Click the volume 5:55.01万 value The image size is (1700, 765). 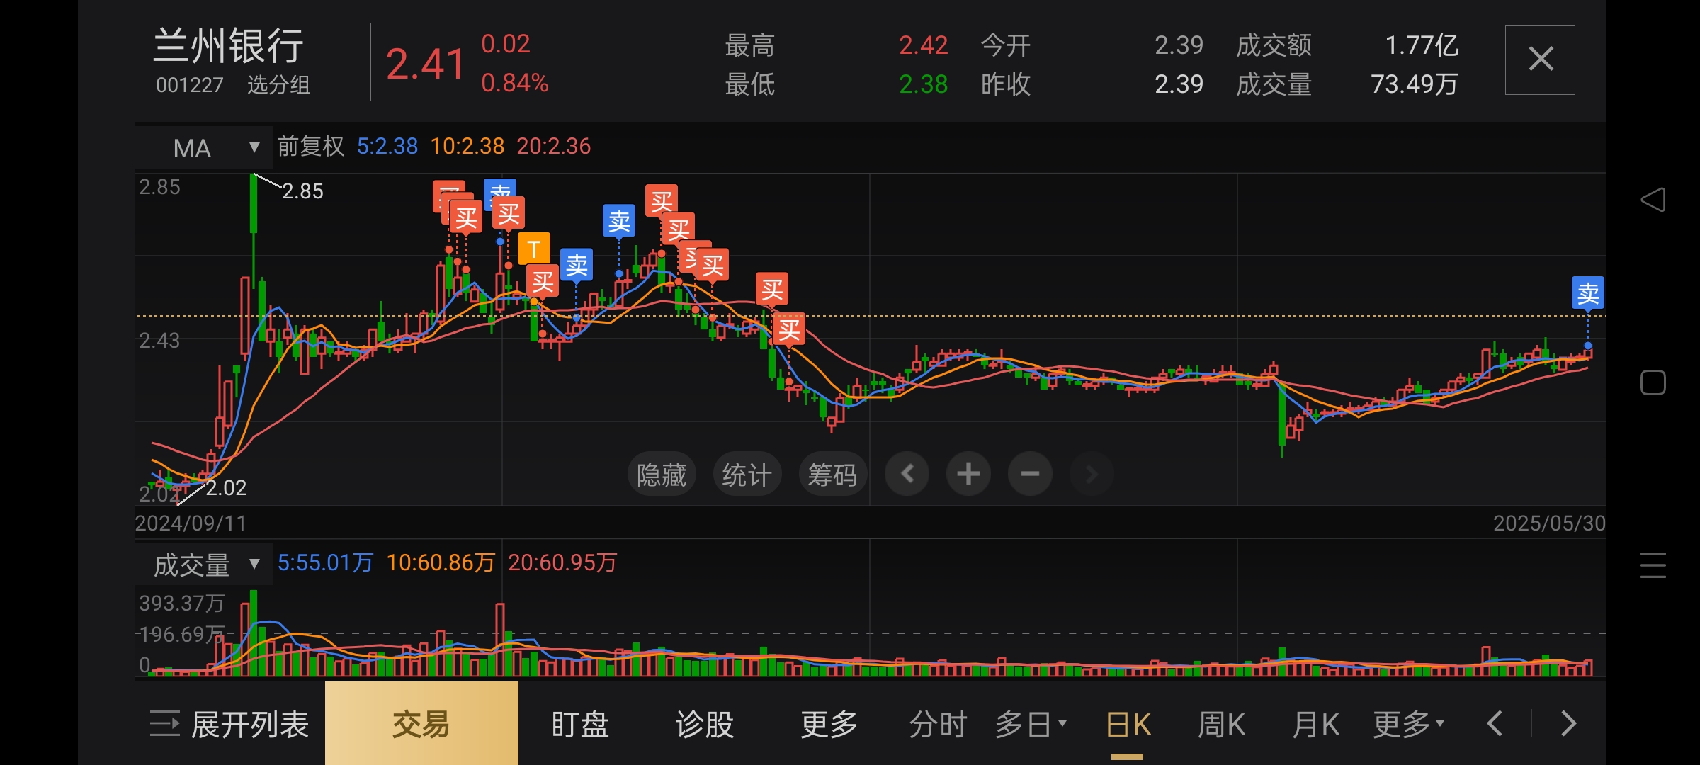325,562
